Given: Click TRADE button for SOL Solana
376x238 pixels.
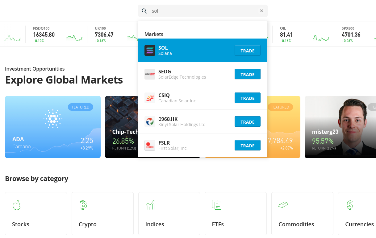Looking at the screenshot, I should pos(248,51).
